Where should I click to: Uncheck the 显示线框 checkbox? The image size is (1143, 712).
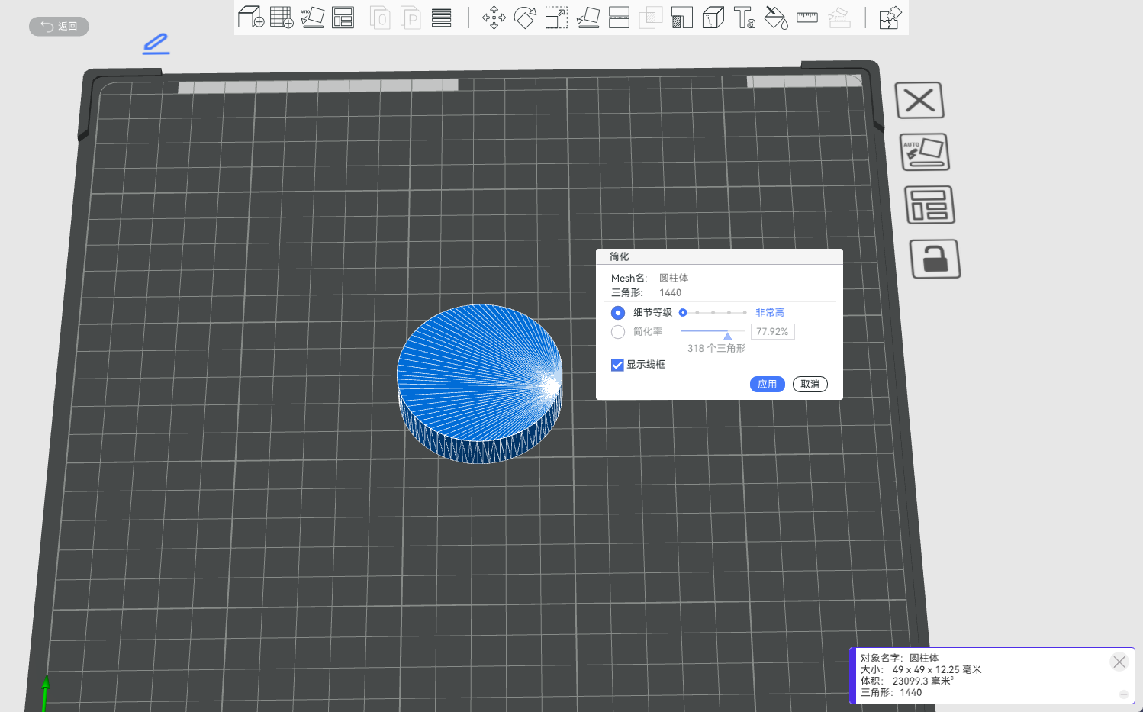[617, 365]
